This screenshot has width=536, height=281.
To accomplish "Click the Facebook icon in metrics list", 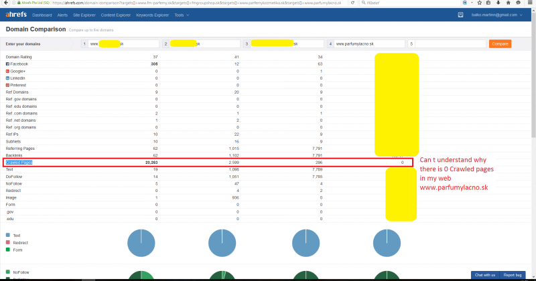I will [x=7, y=64].
